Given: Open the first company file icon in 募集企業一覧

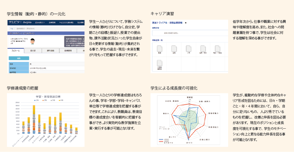Looking at the screenshot, I should (159, 49).
